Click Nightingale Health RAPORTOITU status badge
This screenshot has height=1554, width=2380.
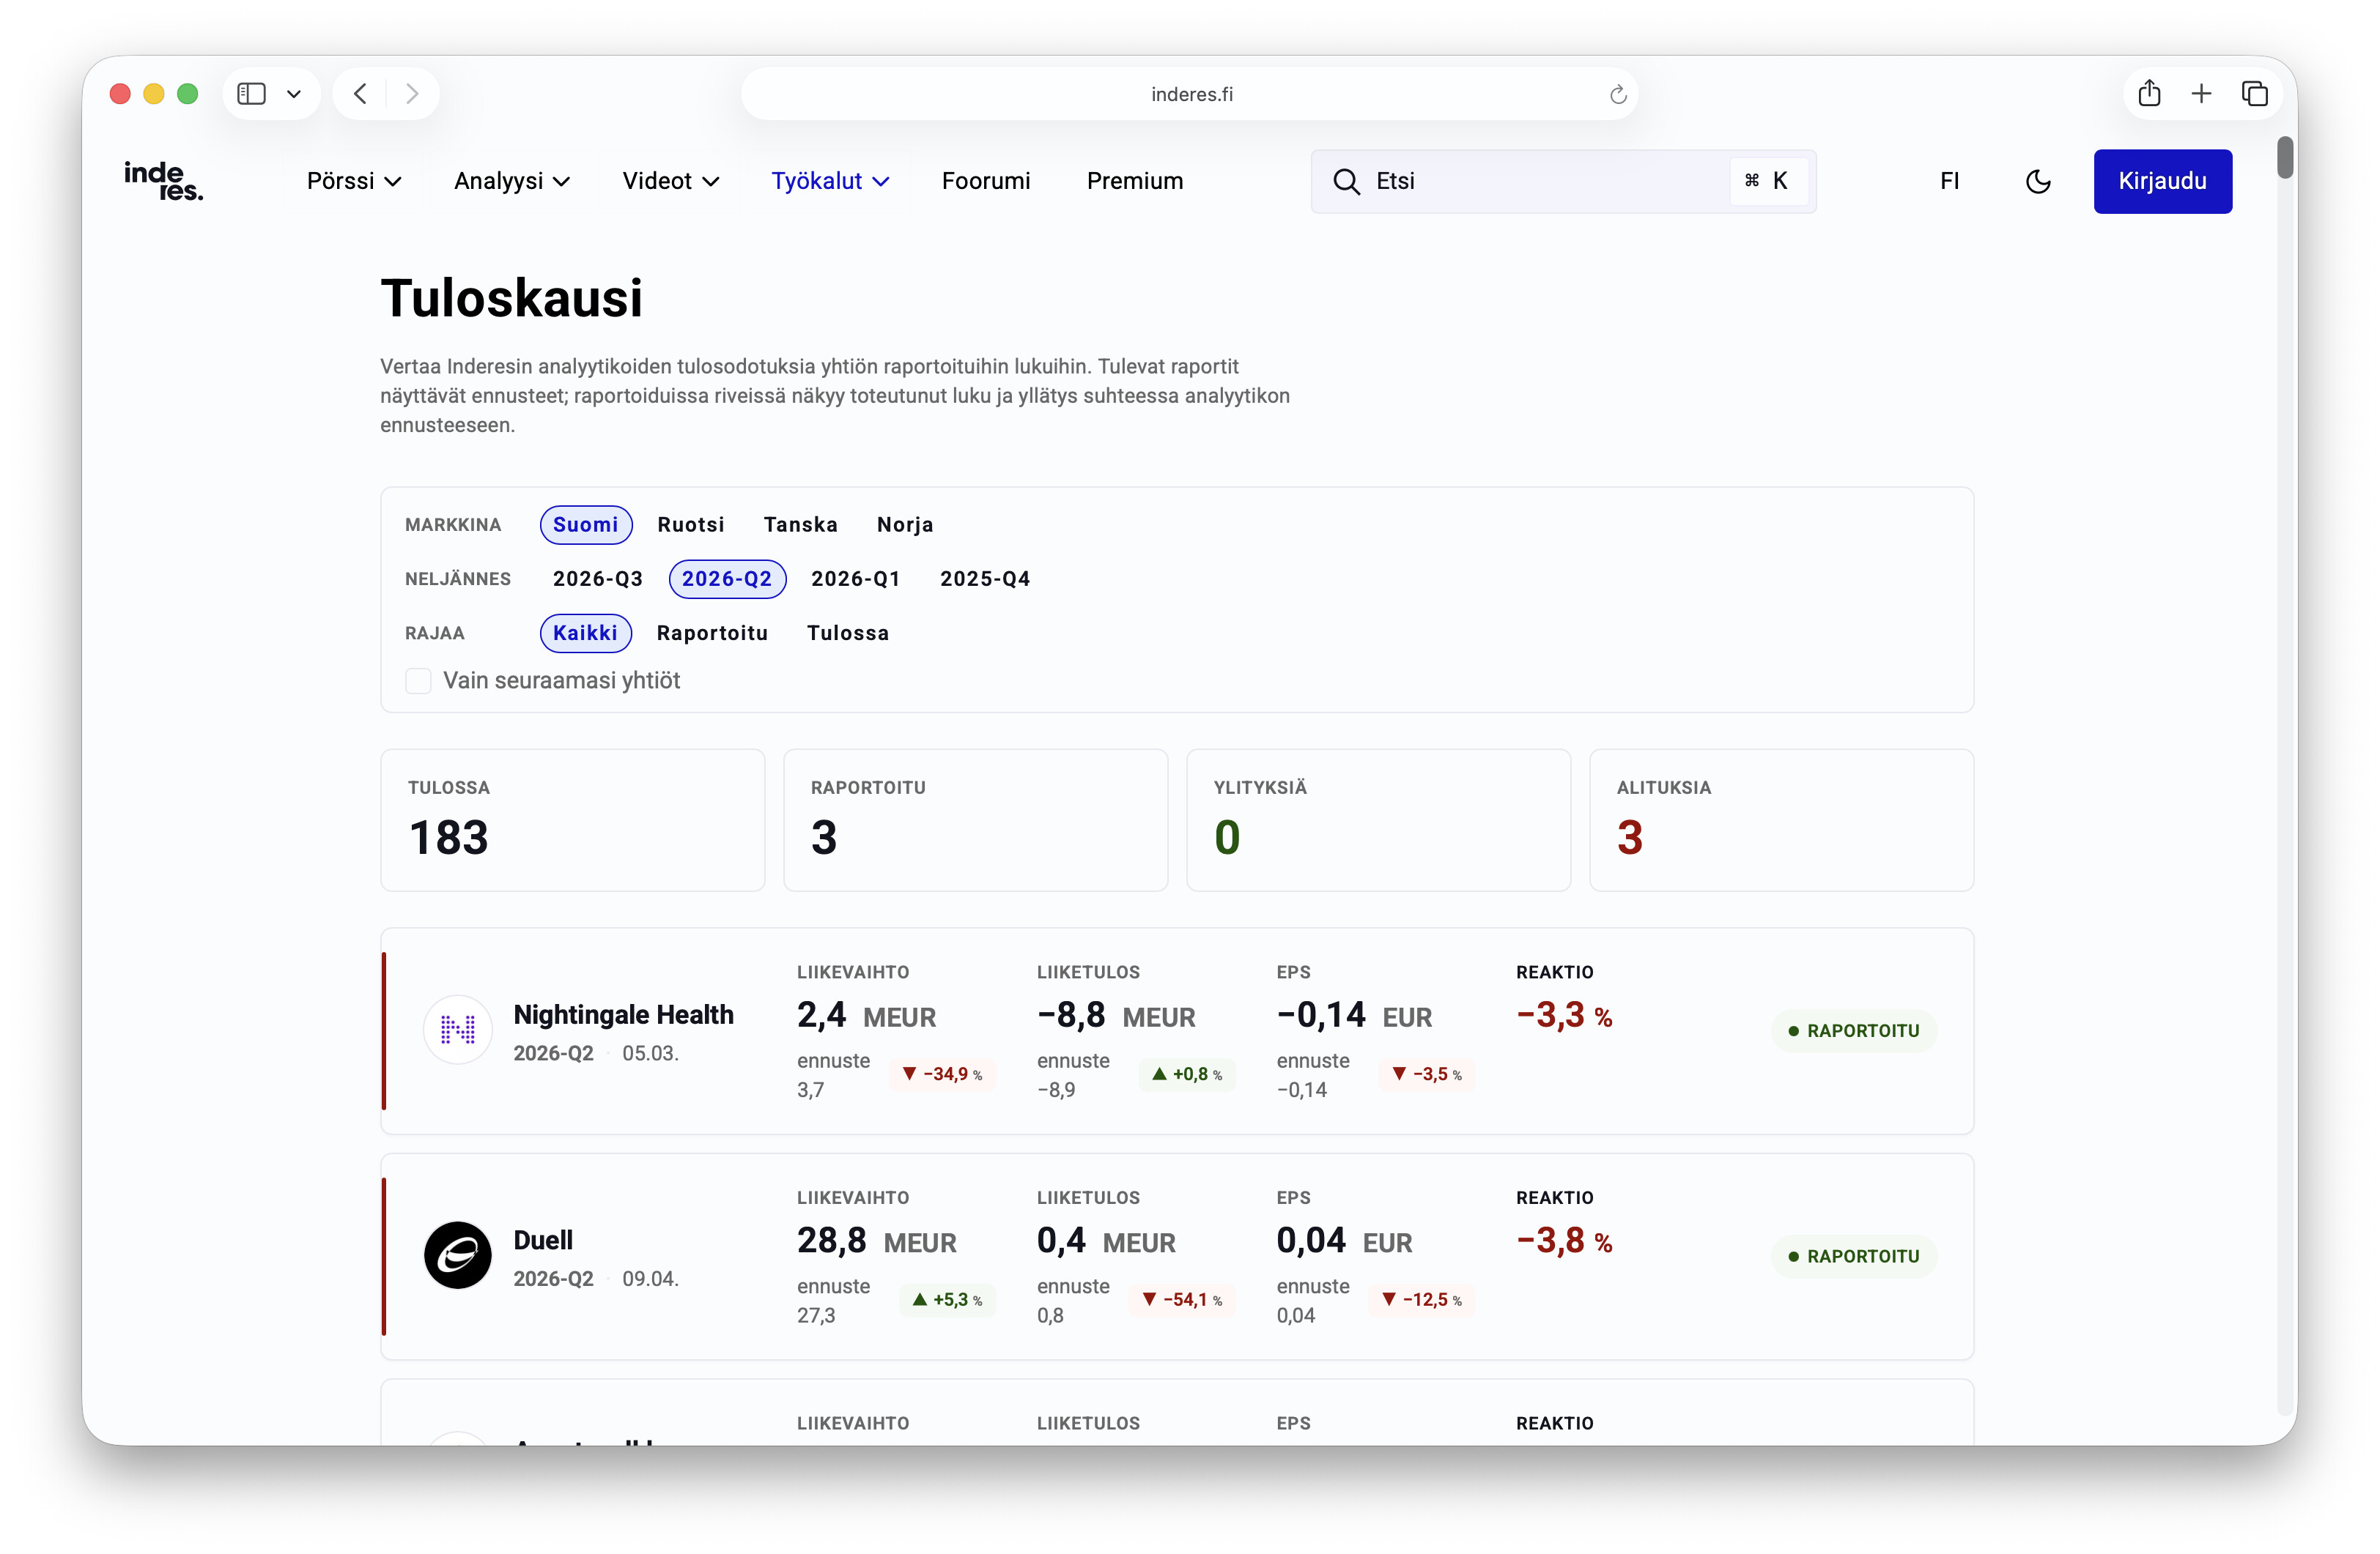(1853, 1030)
